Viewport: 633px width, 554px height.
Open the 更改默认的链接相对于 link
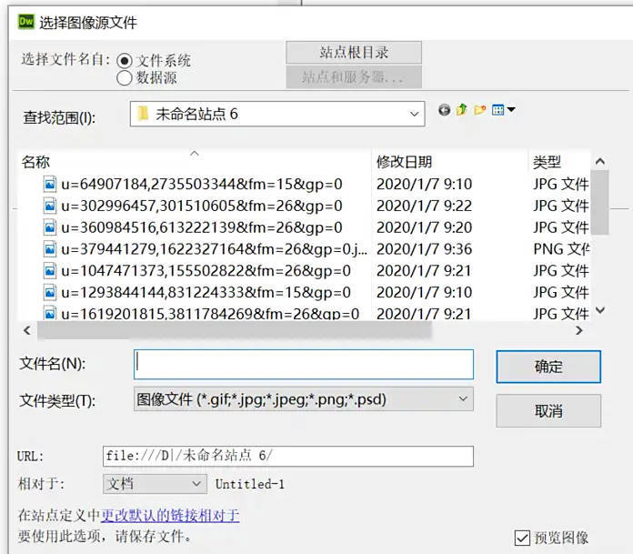click(170, 516)
